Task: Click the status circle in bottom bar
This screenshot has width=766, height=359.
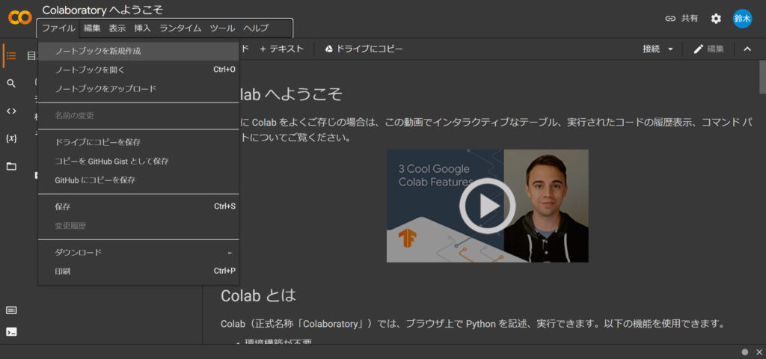Action: [745, 352]
